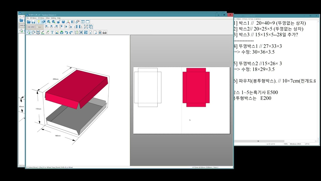Click the insert image picture icon

(57, 32)
